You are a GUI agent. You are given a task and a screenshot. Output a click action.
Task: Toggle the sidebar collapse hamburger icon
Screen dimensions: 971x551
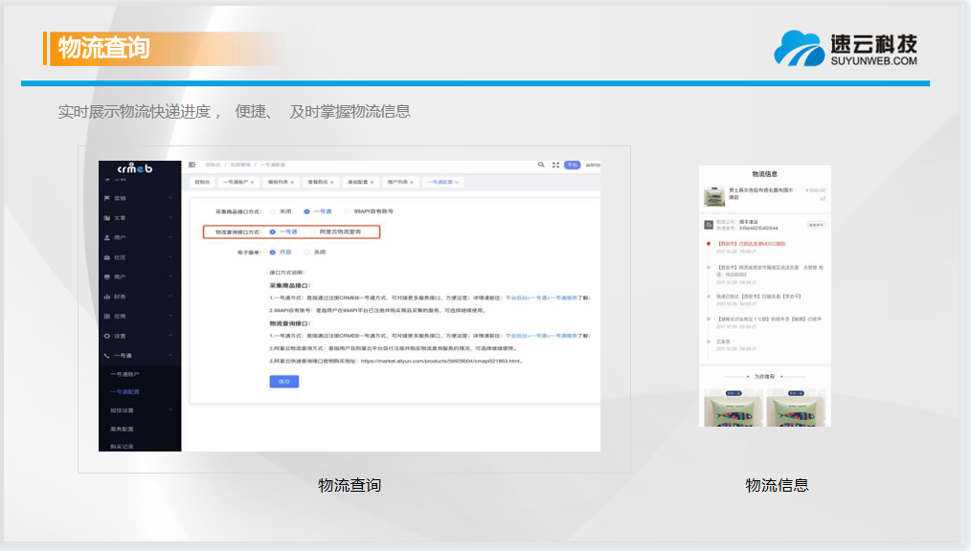pyautogui.click(x=192, y=165)
